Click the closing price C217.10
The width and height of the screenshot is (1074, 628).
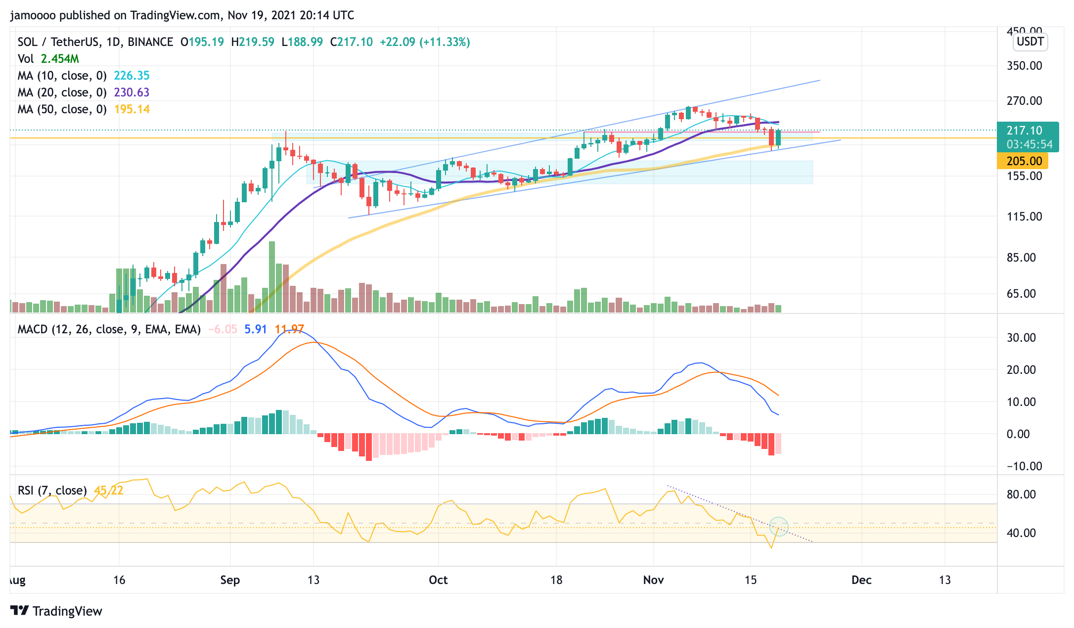(x=352, y=42)
